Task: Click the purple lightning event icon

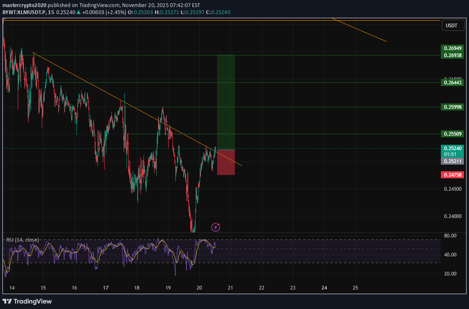Action: click(x=215, y=227)
